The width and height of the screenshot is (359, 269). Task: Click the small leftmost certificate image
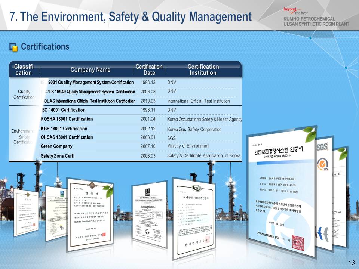click(x=26, y=213)
